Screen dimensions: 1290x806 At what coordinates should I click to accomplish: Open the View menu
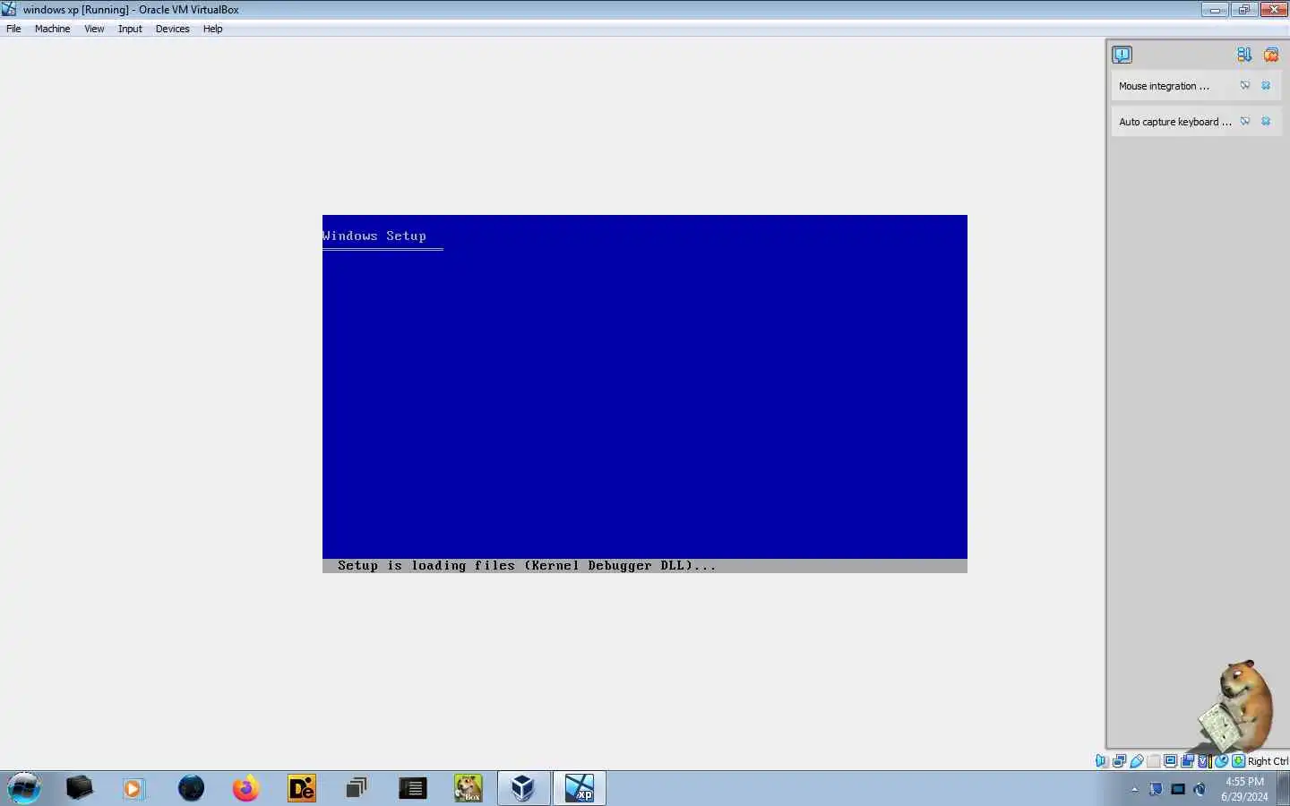(94, 29)
